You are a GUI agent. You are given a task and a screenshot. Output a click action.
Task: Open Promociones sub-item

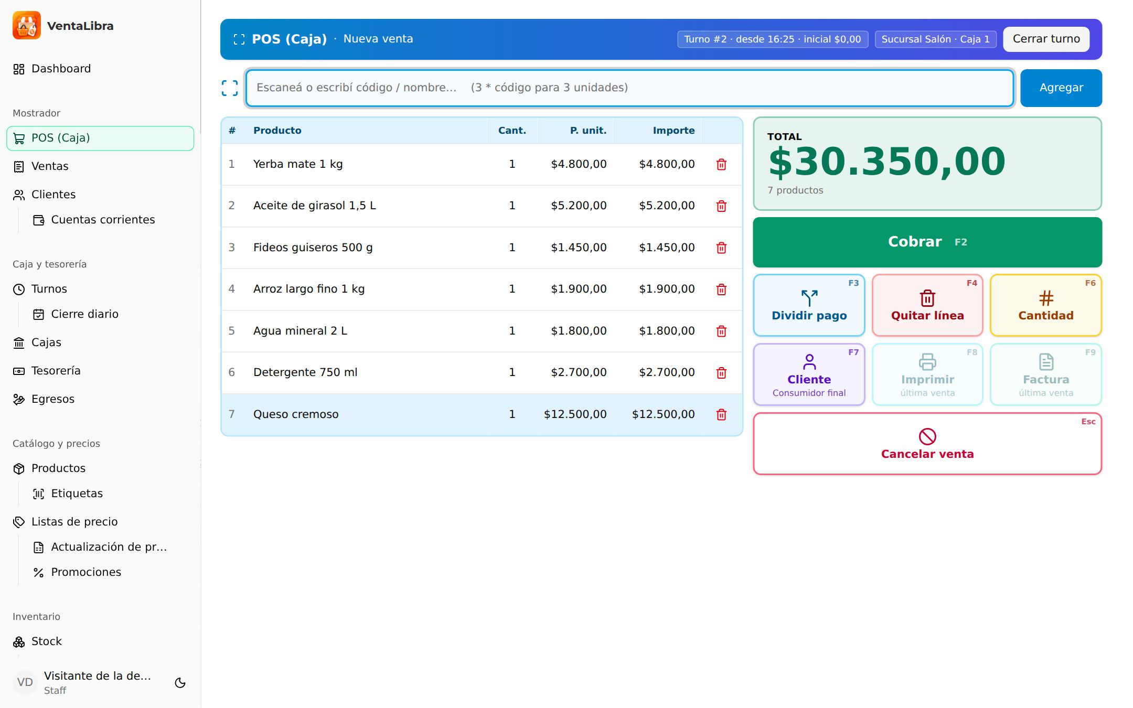[110, 572]
